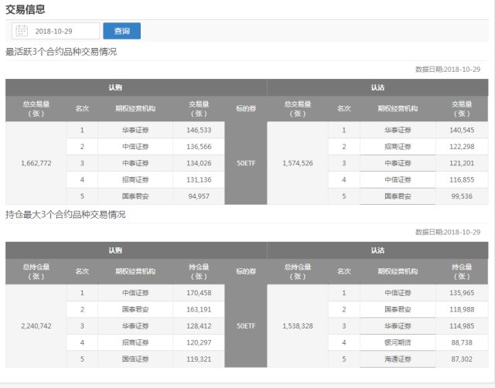
Task: Click 国信证券 with holdings 119,321
Action: pyautogui.click(x=135, y=359)
